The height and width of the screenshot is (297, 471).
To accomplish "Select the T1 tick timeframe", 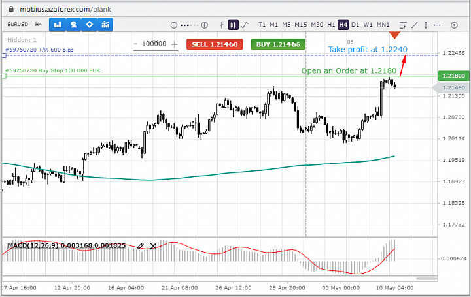I will pos(262,25).
